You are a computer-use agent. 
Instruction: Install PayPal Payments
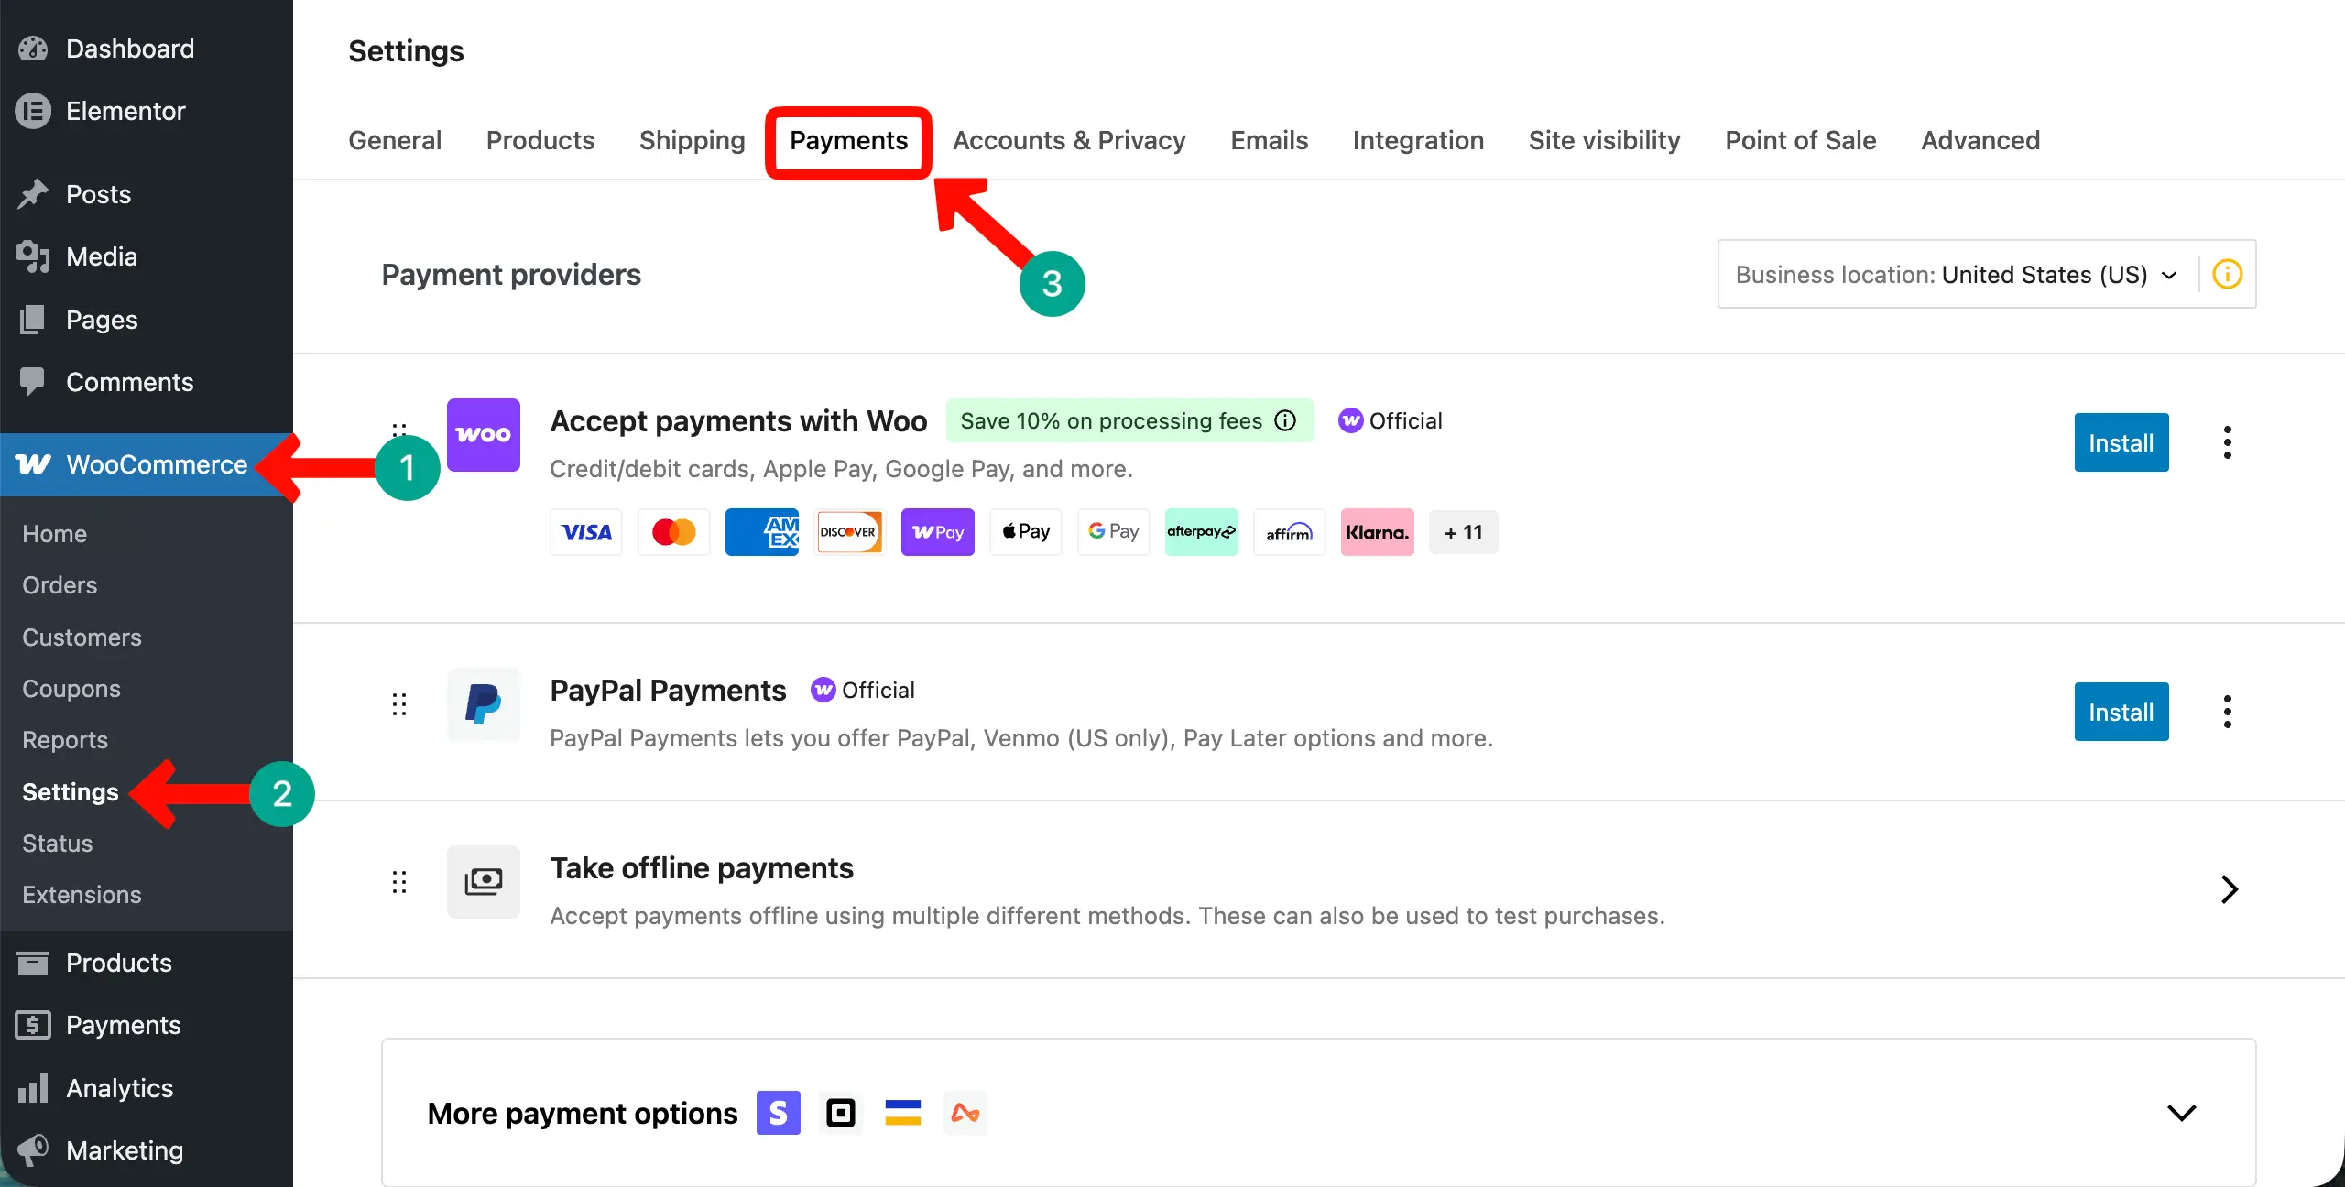(2121, 712)
